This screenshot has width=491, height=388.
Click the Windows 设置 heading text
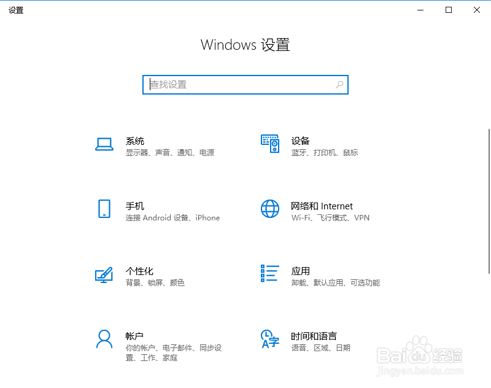coord(245,45)
